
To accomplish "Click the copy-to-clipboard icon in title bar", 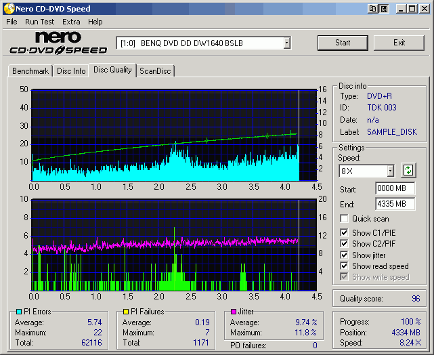I will (x=373, y=9).
